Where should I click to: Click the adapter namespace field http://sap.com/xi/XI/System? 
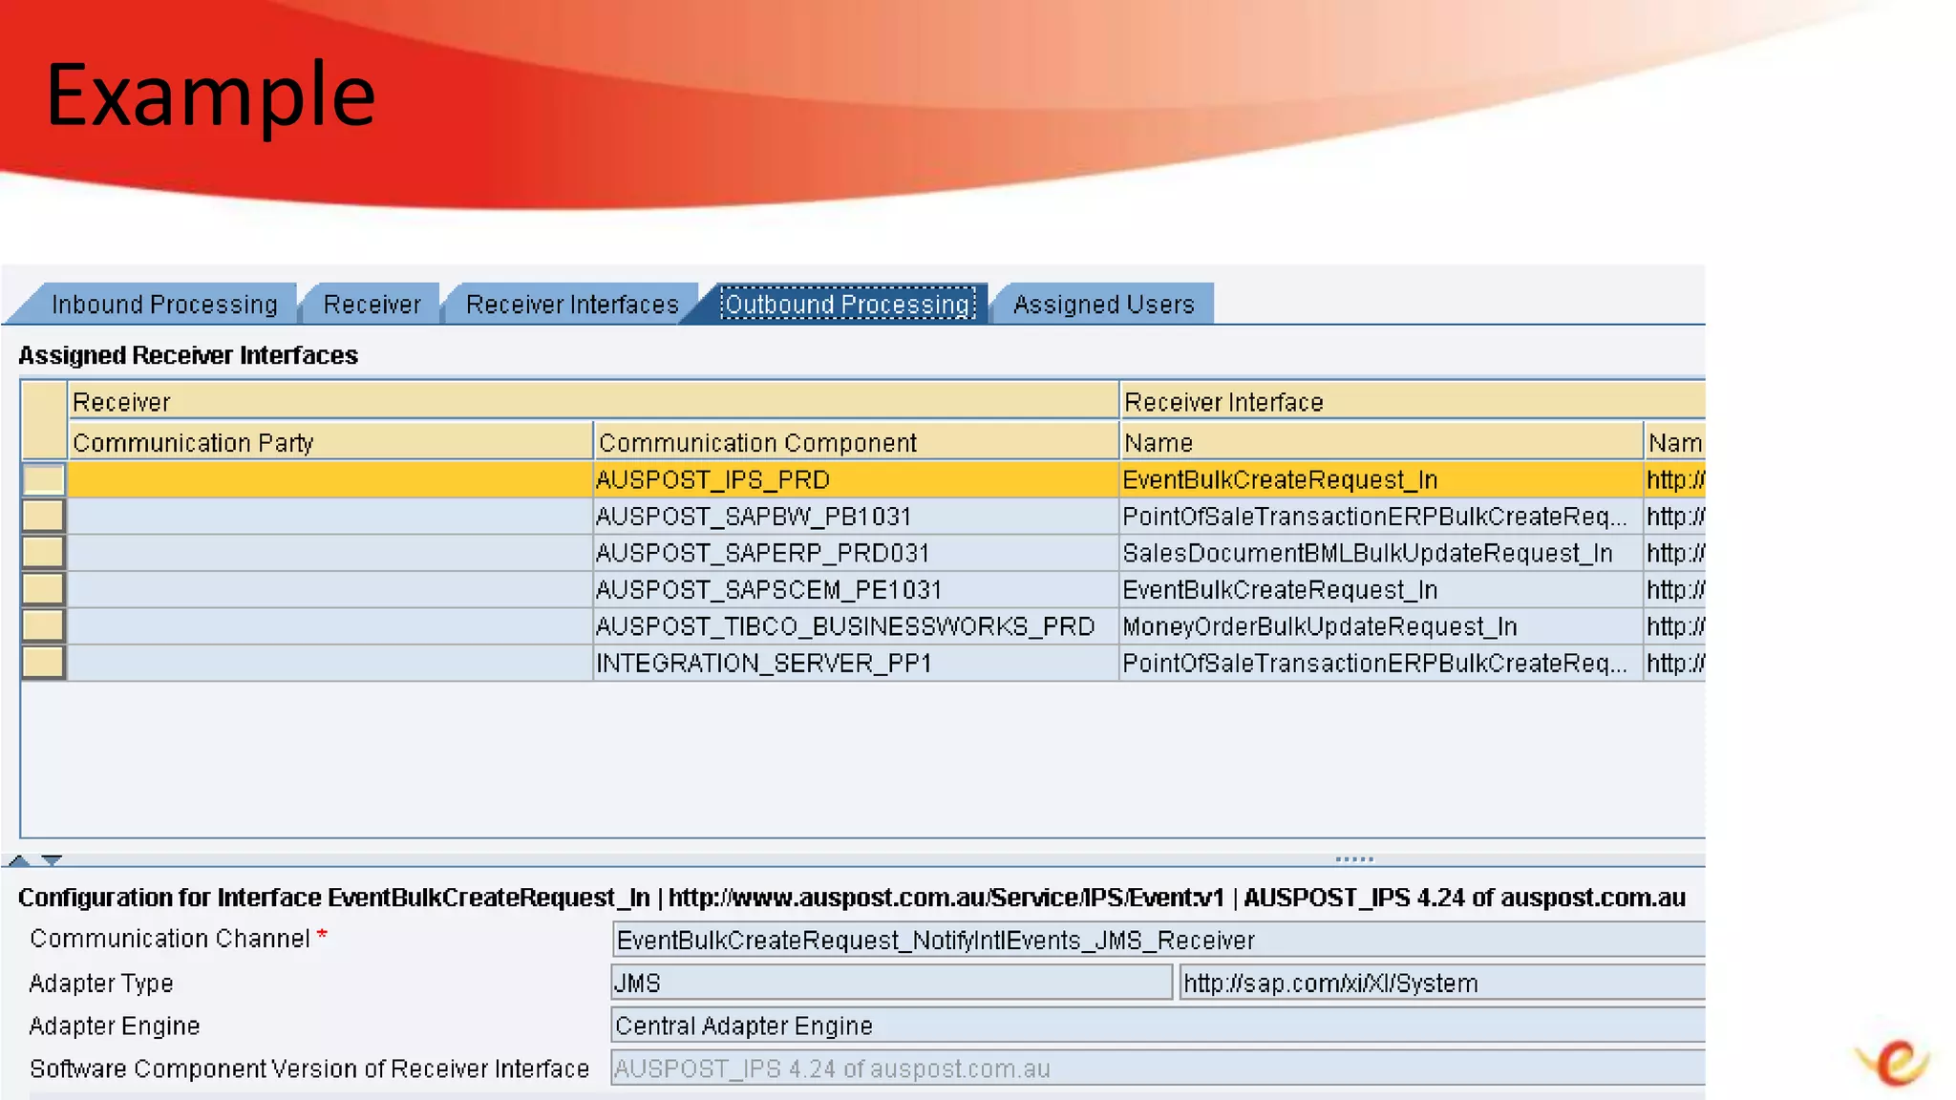pyautogui.click(x=1443, y=983)
